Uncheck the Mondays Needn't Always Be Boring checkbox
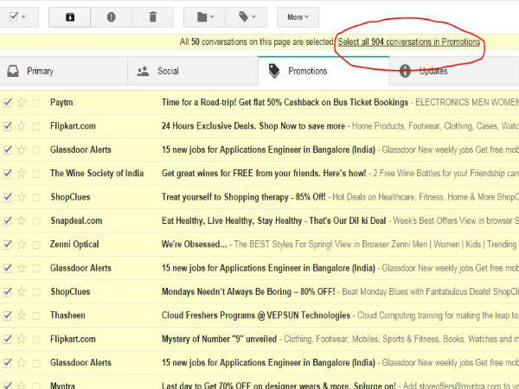The image size is (519, 389). 7,292
